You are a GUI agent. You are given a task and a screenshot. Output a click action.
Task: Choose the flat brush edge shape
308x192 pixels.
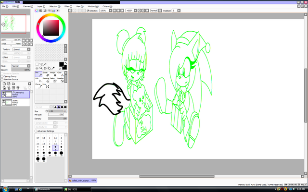tap(65, 107)
